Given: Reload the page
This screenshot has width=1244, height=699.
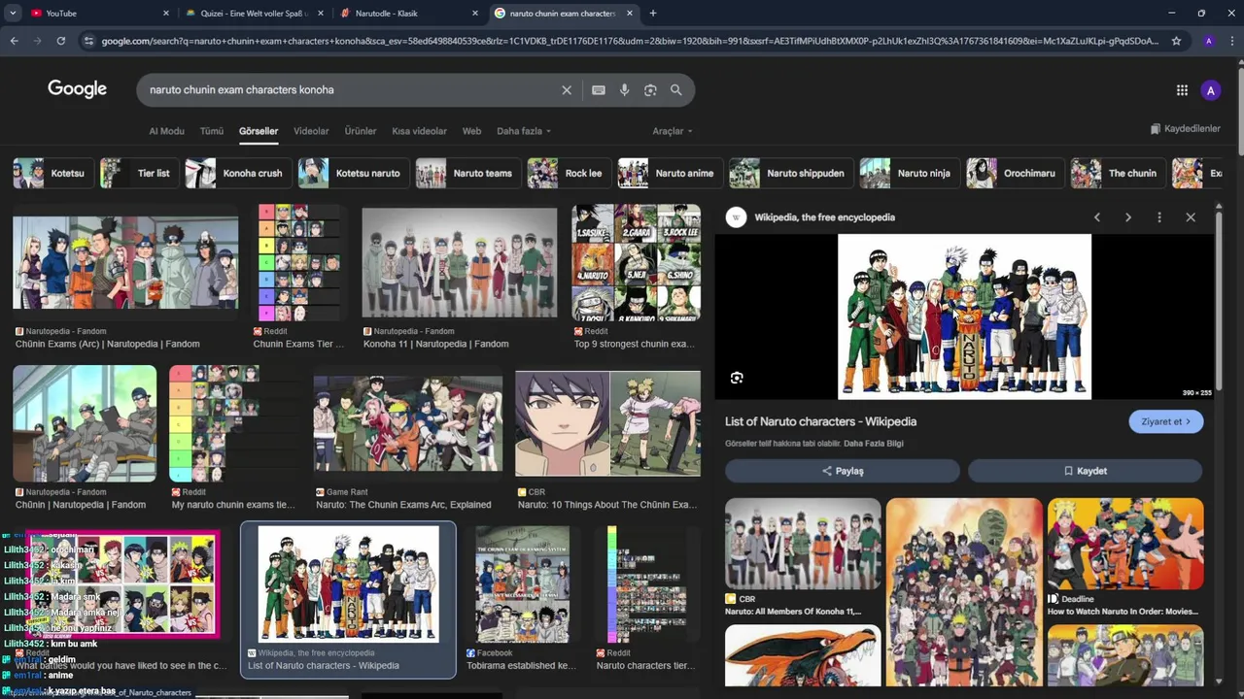Looking at the screenshot, I should [x=60, y=41].
